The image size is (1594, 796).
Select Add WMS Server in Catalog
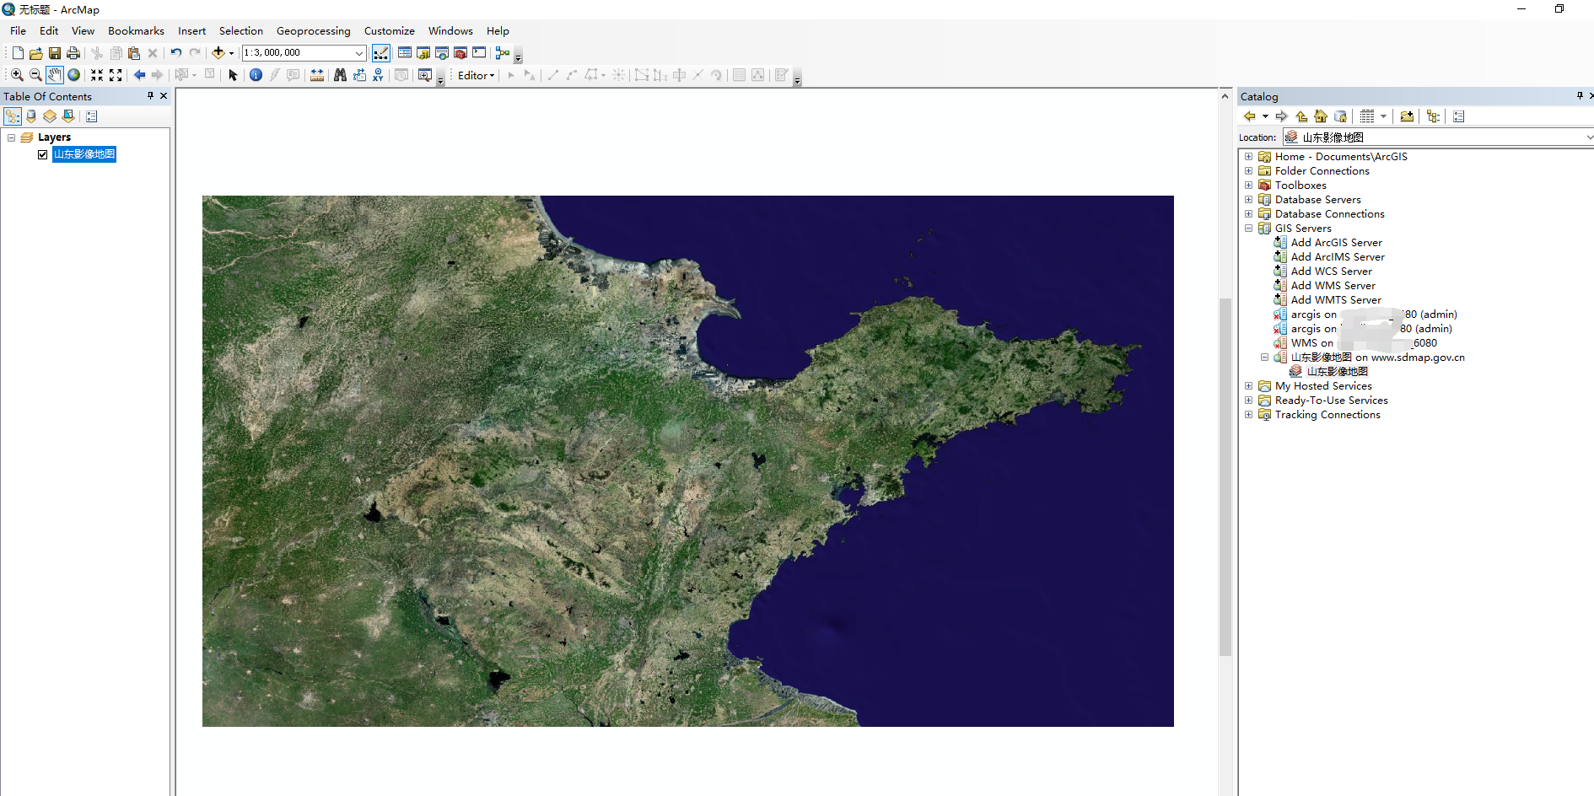click(1333, 285)
